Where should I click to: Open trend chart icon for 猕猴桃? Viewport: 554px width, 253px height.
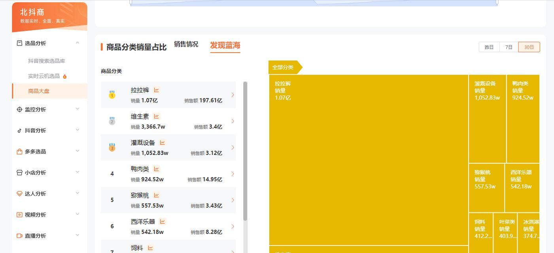[157, 195]
